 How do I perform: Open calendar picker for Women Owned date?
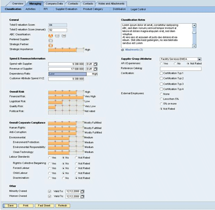point(83,196)
